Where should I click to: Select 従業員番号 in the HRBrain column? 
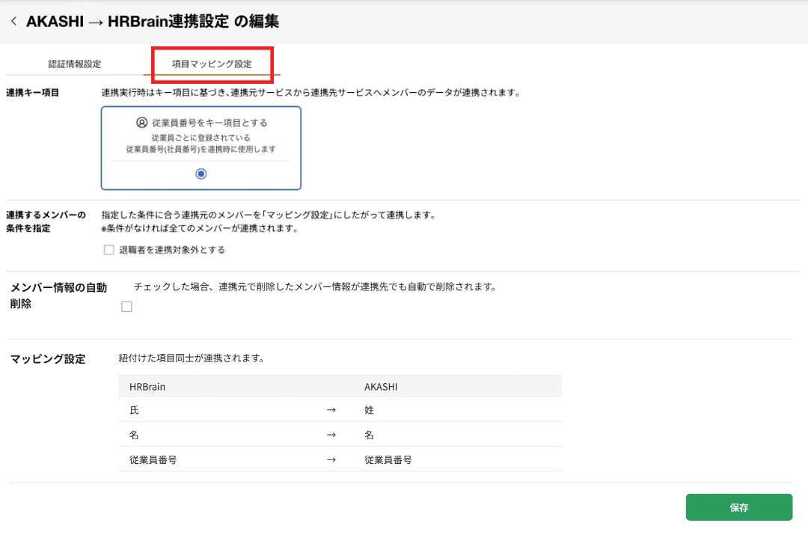153,460
